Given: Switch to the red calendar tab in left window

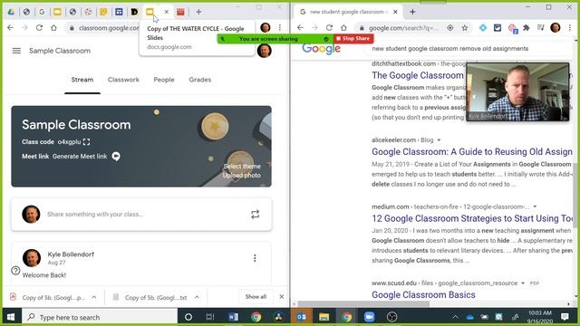Looking at the screenshot, I should (180, 12).
